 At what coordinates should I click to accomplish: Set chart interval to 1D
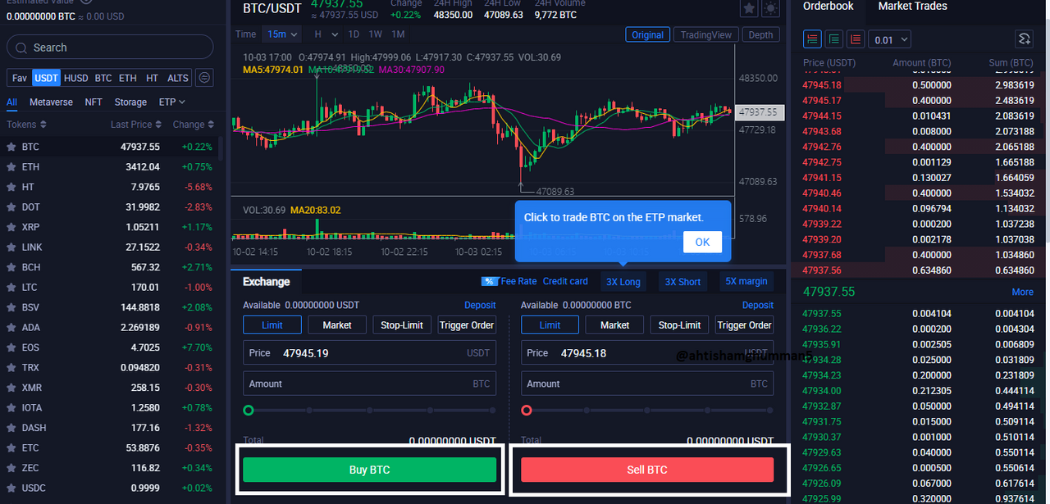point(354,34)
